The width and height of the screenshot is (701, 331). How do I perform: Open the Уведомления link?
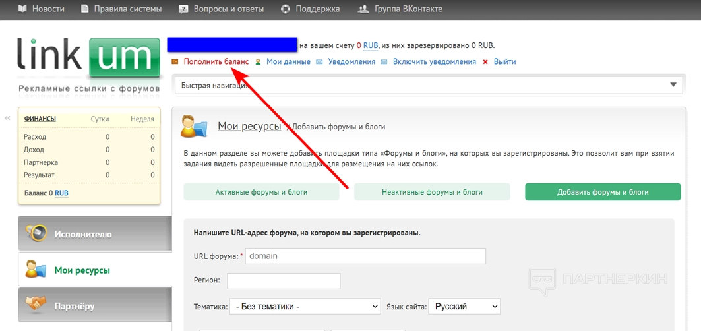click(351, 62)
